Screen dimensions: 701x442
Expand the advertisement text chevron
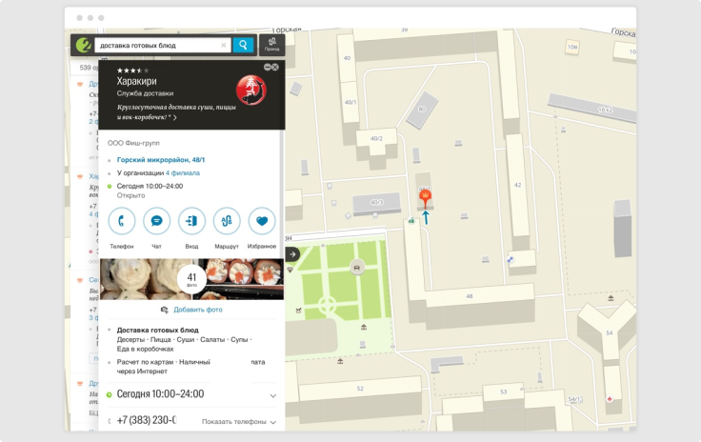click(175, 117)
